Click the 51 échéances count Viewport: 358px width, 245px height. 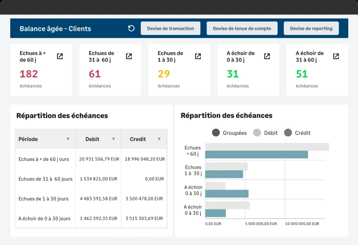[302, 74]
